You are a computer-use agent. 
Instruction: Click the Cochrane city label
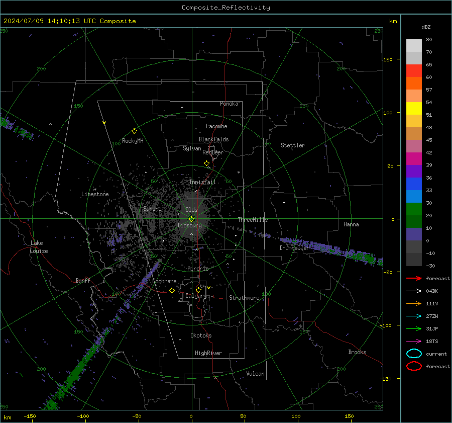[x=164, y=281]
